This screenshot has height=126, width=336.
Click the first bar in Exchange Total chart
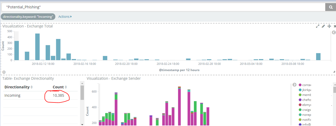point(17,50)
